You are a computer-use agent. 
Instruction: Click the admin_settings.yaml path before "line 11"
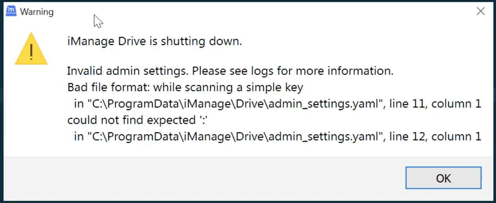click(x=235, y=104)
